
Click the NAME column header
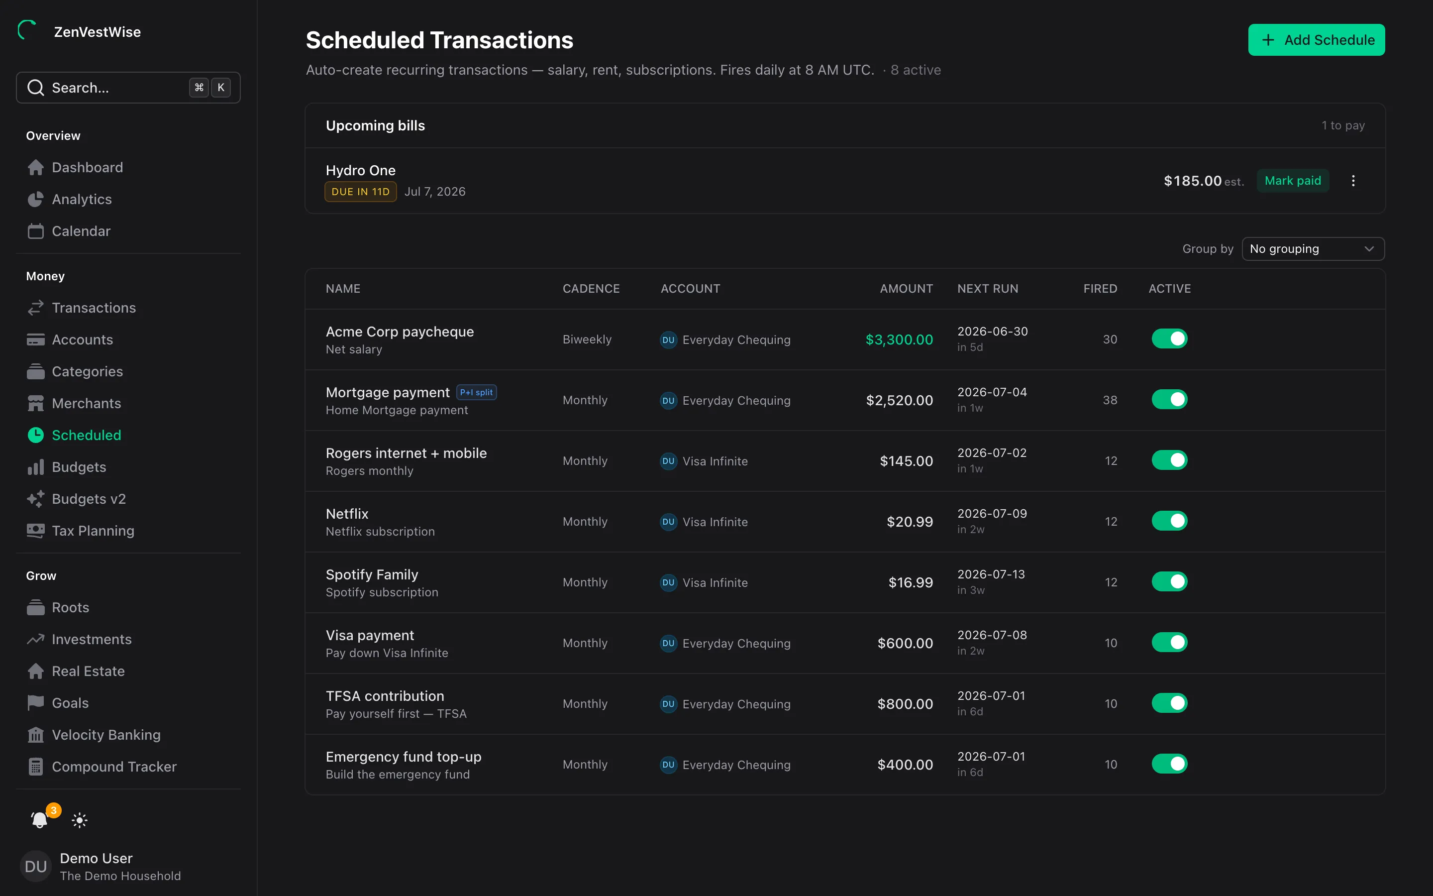(343, 289)
